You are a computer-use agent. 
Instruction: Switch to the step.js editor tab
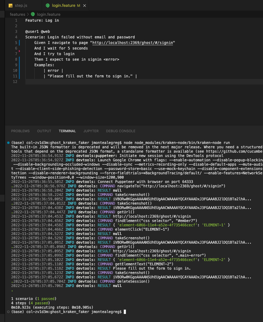click(20, 5)
